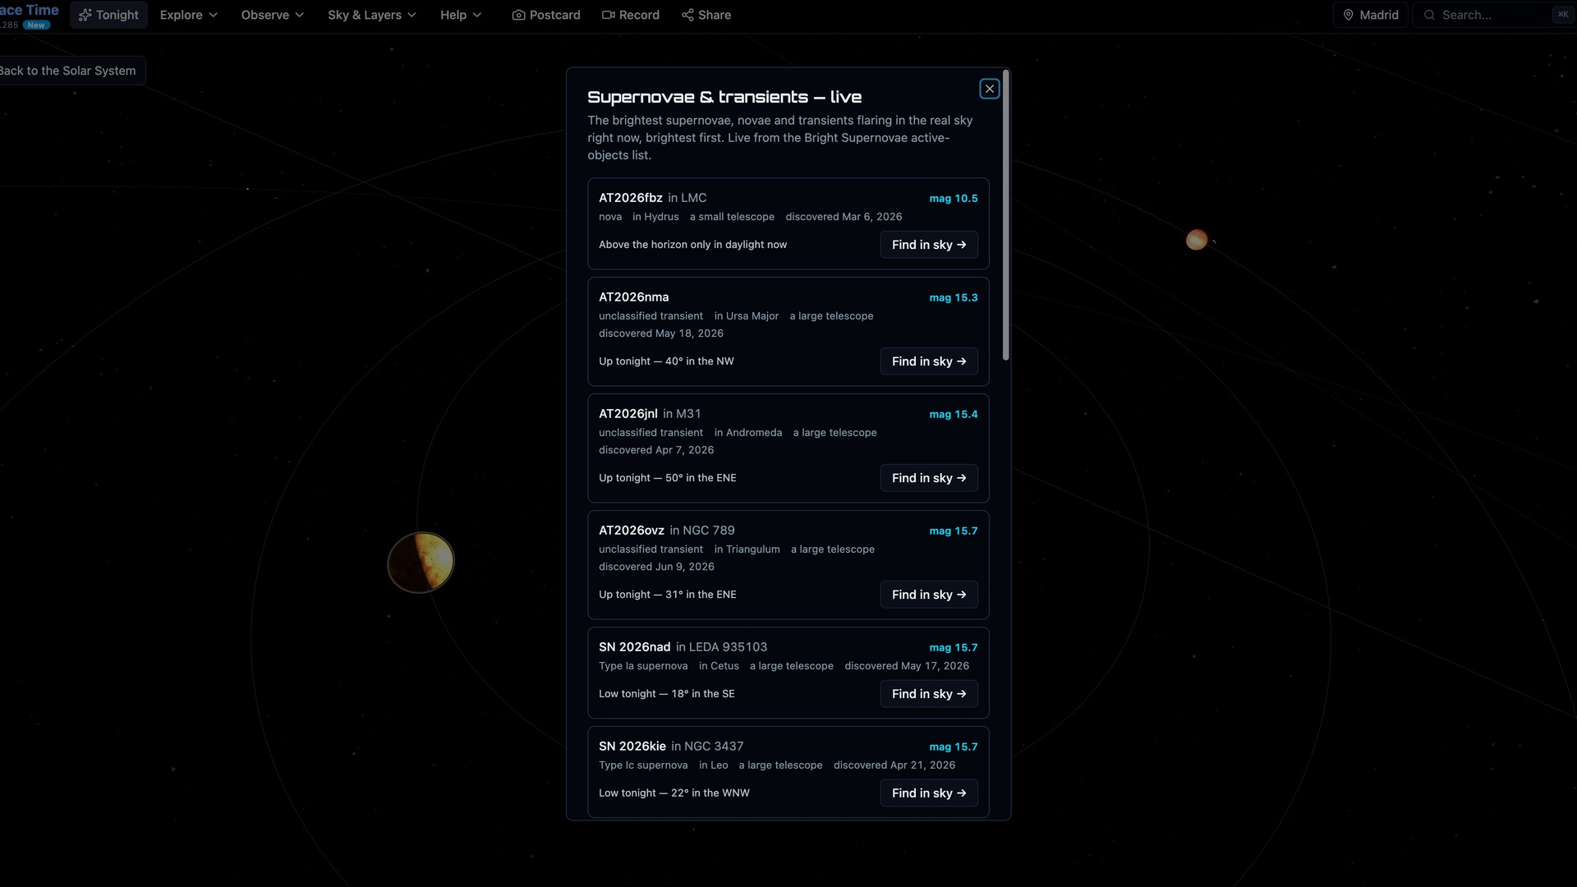This screenshot has height=887, width=1577.
Task: Expand the Explore menu
Action: 188,15
